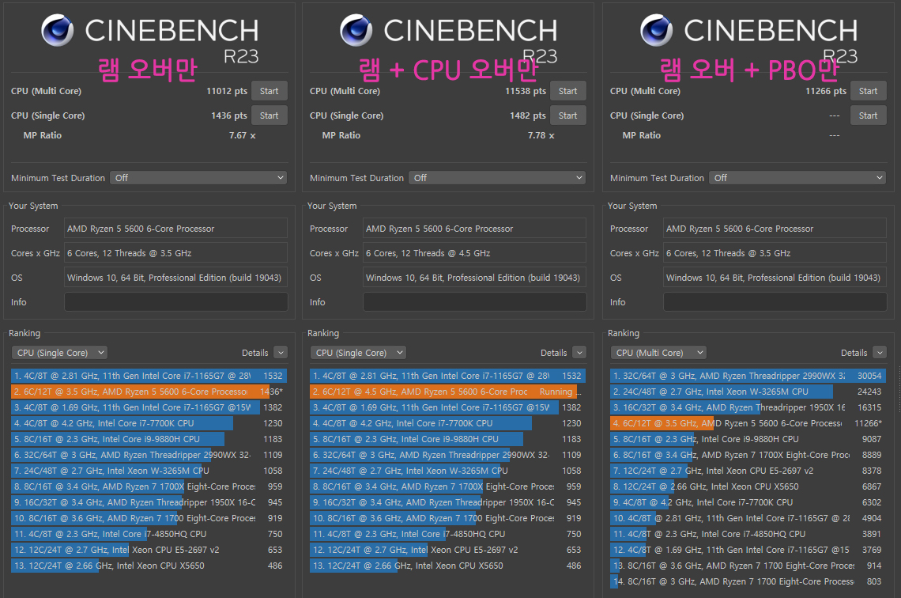The height and width of the screenshot is (598, 901).
Task: Click the Info input field in left window
Action: click(x=175, y=302)
